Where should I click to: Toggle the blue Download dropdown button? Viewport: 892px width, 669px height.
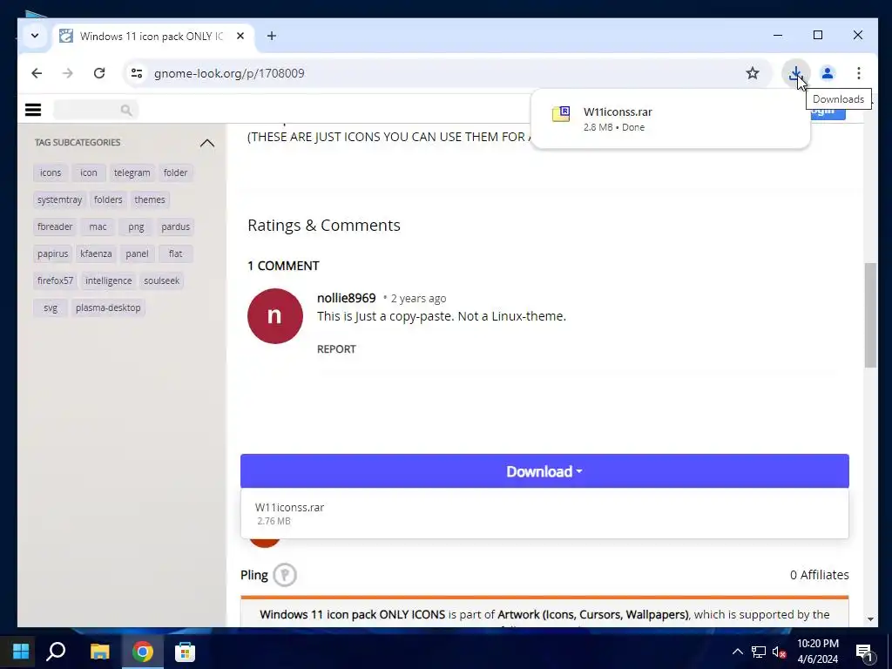[x=544, y=471]
